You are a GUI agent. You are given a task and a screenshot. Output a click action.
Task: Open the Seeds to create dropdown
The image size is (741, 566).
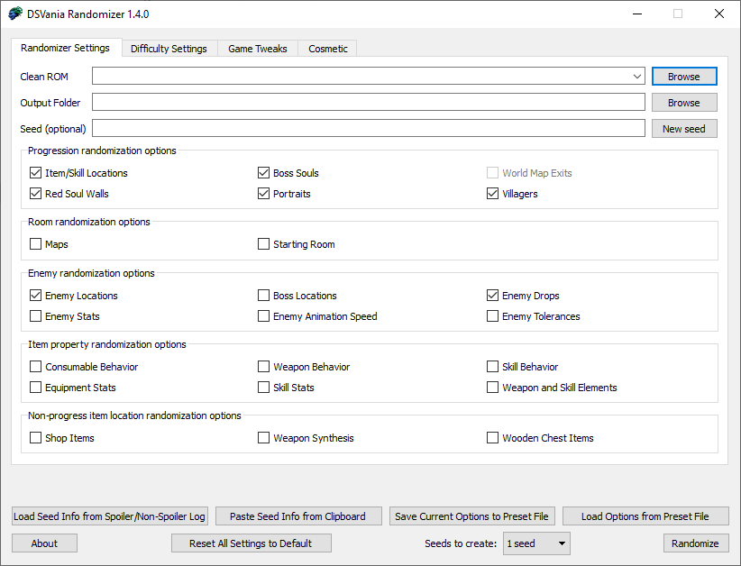tap(562, 543)
